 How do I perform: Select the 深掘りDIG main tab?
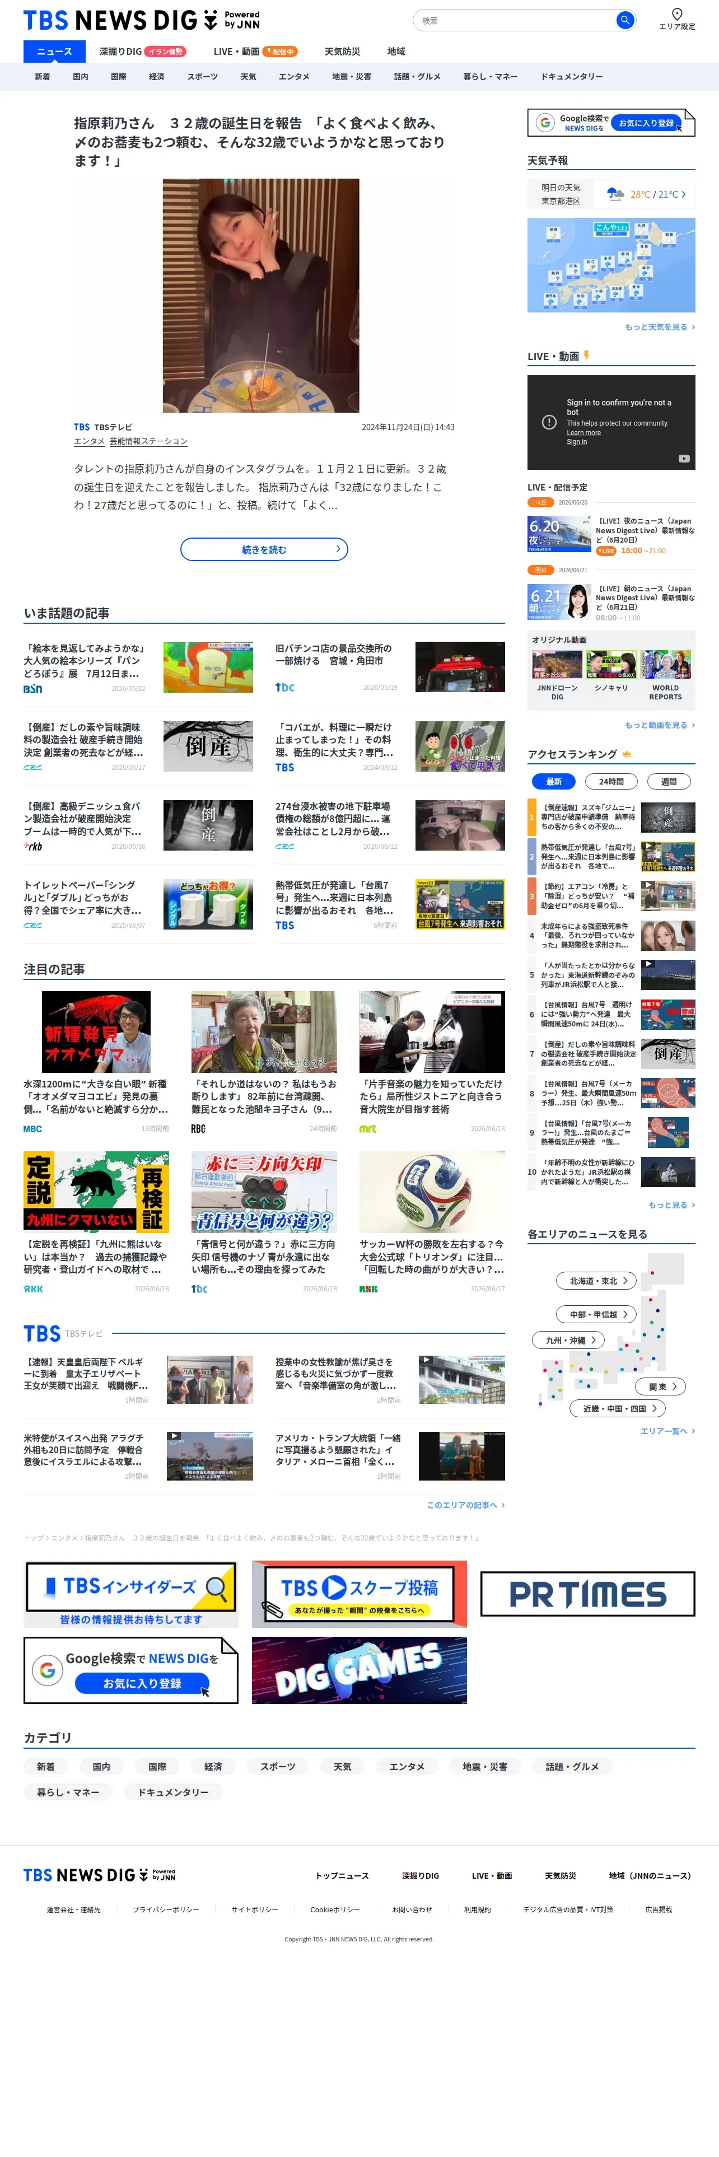coord(142,52)
